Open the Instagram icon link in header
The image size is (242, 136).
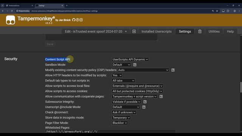[81, 20]
